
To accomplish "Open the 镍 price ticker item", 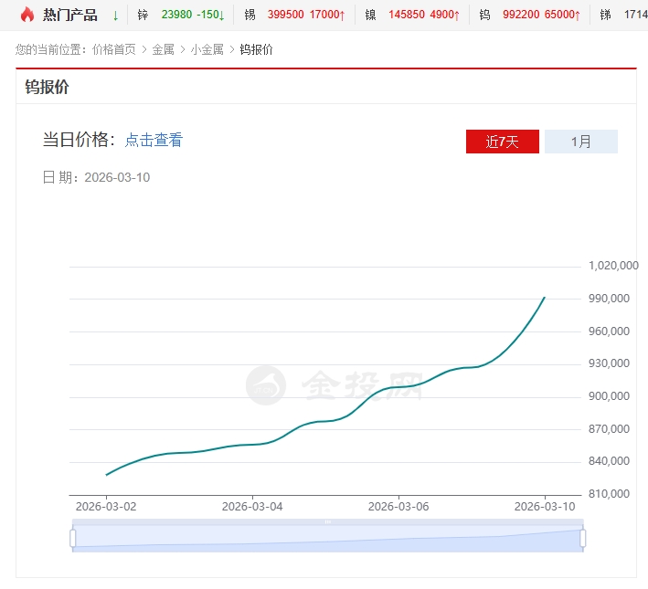I will 412,15.
